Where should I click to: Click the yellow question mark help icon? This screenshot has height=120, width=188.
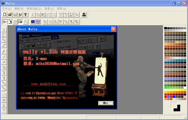coord(26,14)
